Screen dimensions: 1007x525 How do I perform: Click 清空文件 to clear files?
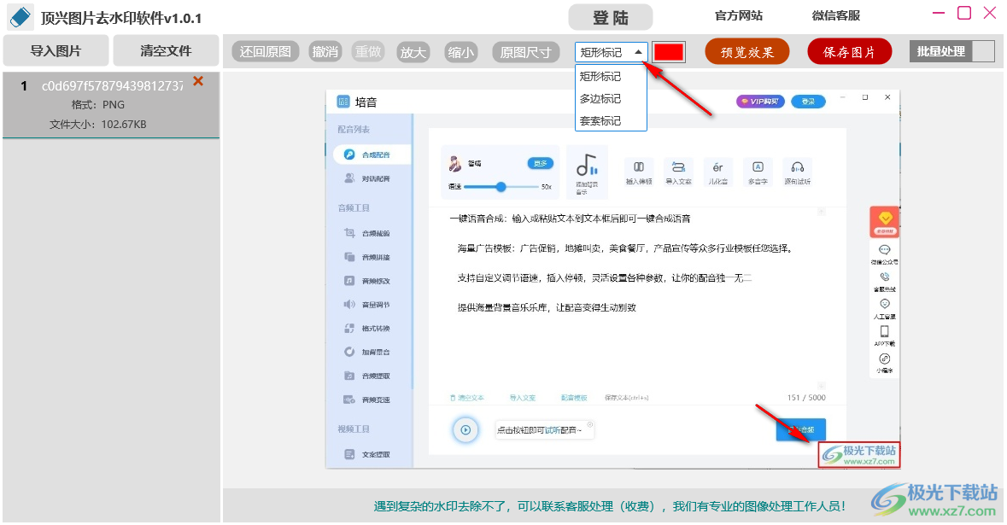pos(166,50)
